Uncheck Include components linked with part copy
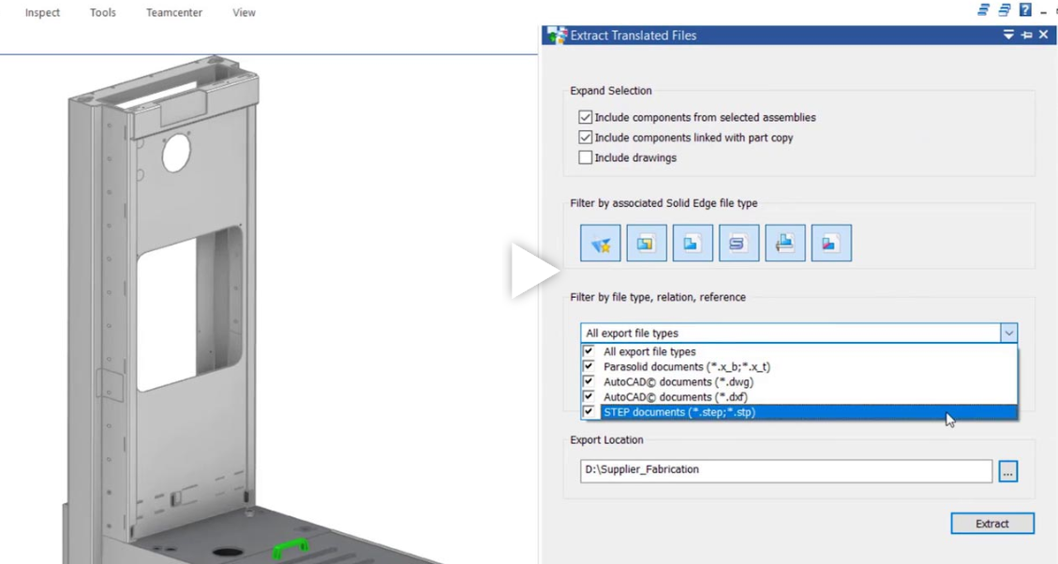 coord(585,138)
